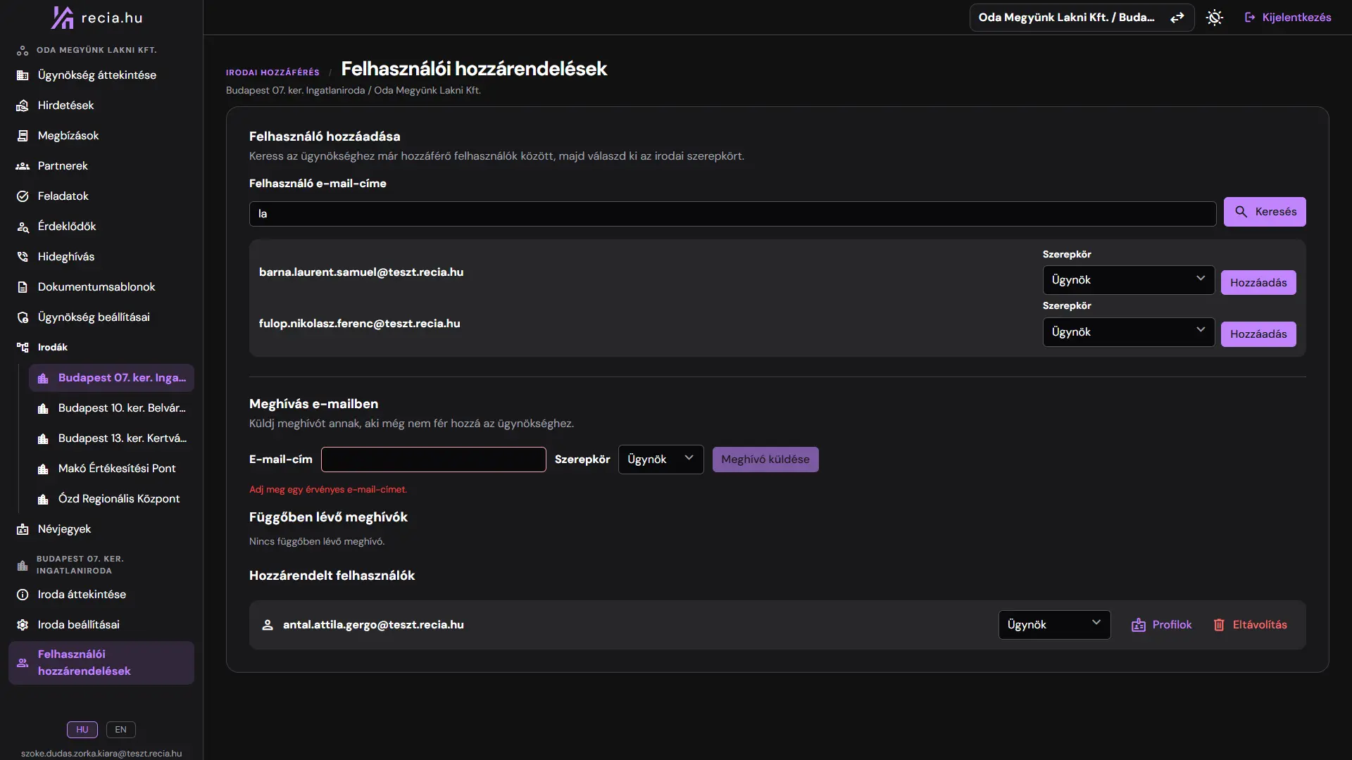Click antal.attila.gergo@teszt.recia.hu assigned user text
This screenshot has width=1352, height=760.
pos(373,625)
